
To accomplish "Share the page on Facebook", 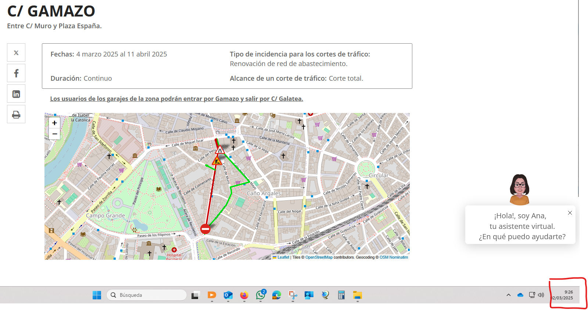I will [16, 73].
